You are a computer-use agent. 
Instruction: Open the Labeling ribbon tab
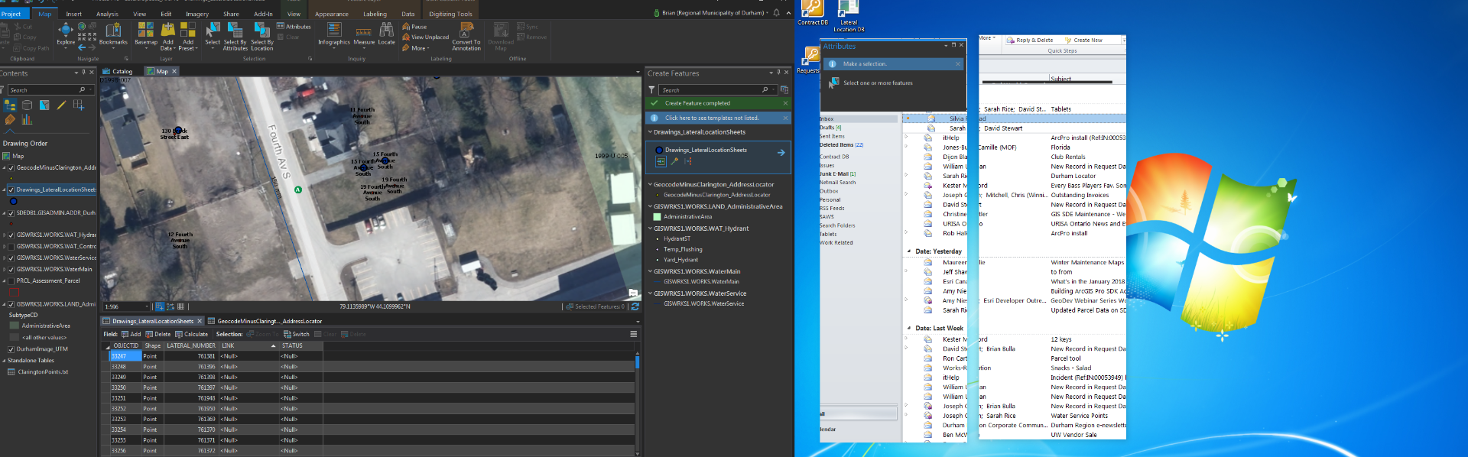pyautogui.click(x=375, y=14)
